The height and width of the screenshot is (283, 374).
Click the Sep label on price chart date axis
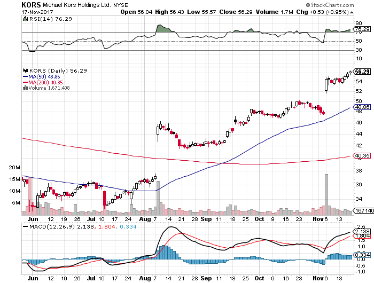206,219
